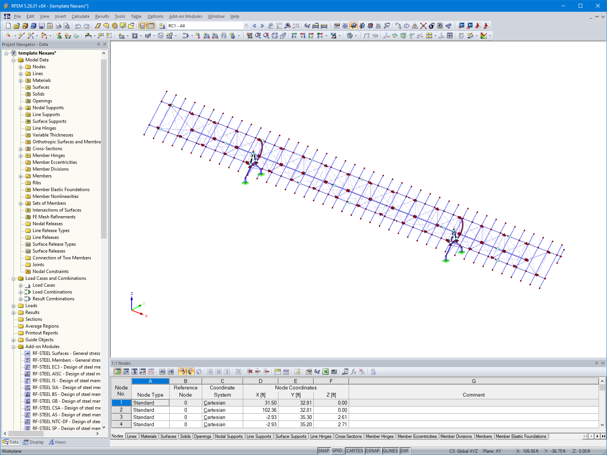Expand the Load Cases tree item
Viewport: 607px width, 455px height.
click(x=21, y=286)
